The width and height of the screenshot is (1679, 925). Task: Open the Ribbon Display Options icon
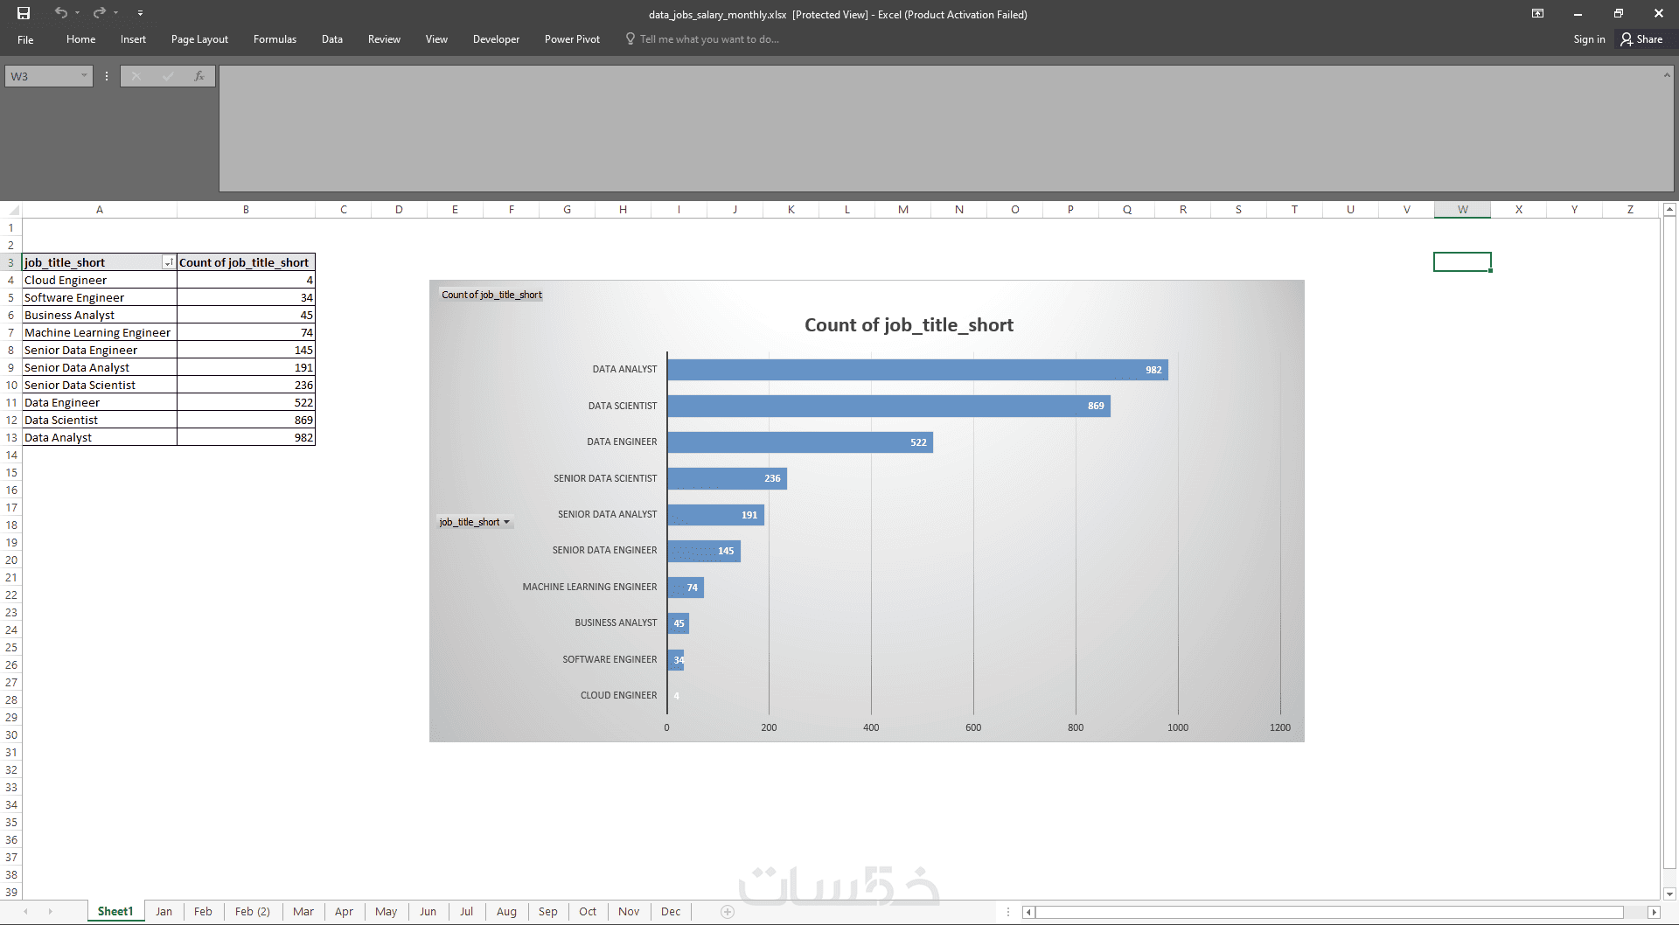click(1537, 13)
